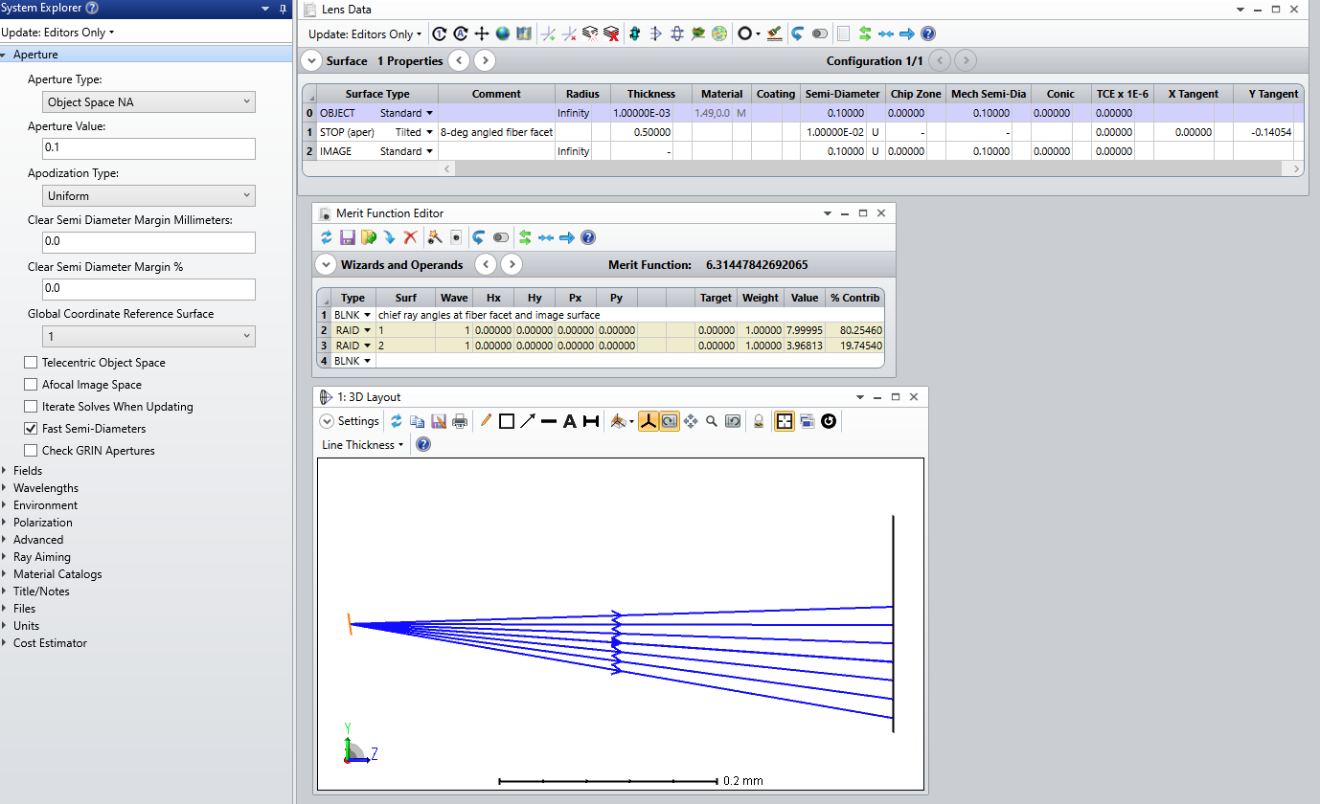The height and width of the screenshot is (804, 1320).
Task: Toggle the switch icon in Merit Function Editor toolbar
Action: point(501,237)
